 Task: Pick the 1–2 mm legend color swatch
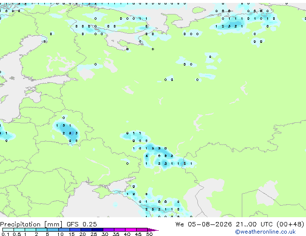(x=30, y=230)
